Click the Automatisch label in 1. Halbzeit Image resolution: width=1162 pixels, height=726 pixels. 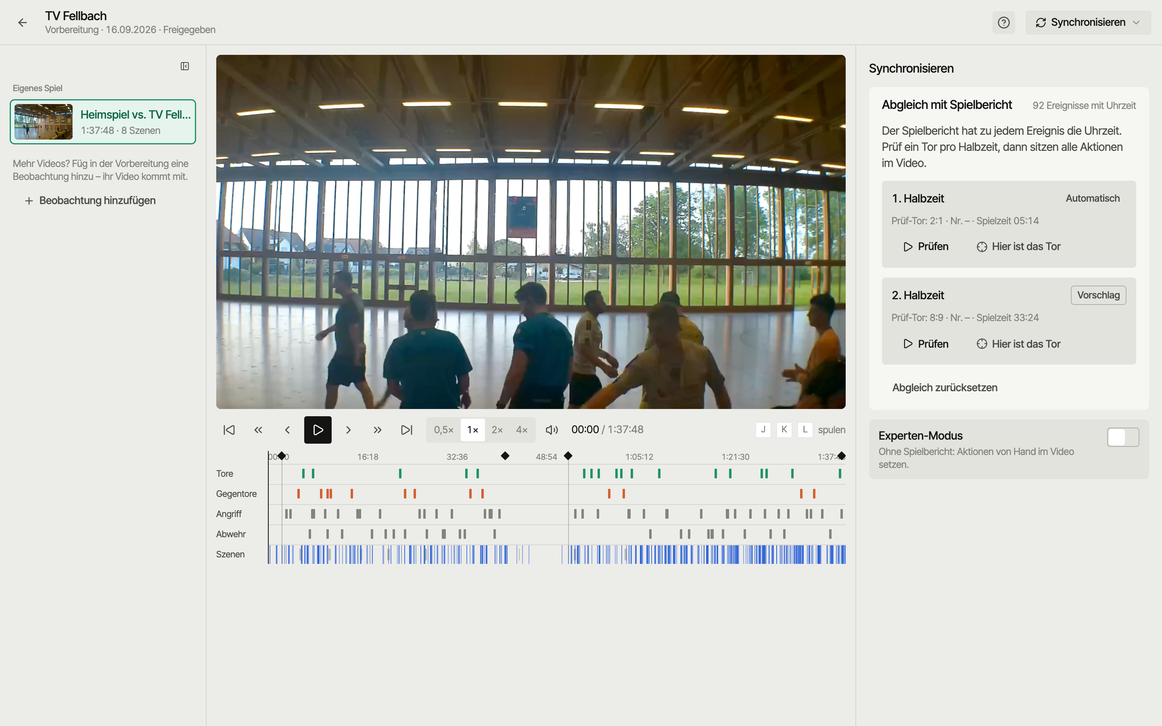(1092, 198)
